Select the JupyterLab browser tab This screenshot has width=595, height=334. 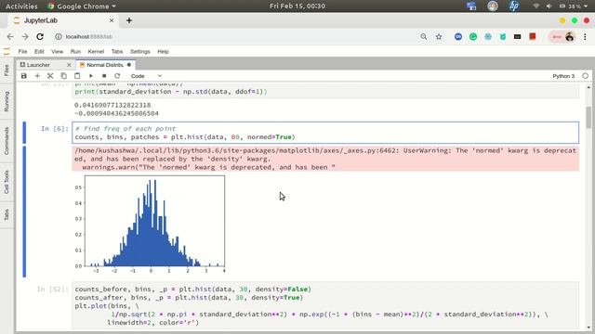(63, 20)
